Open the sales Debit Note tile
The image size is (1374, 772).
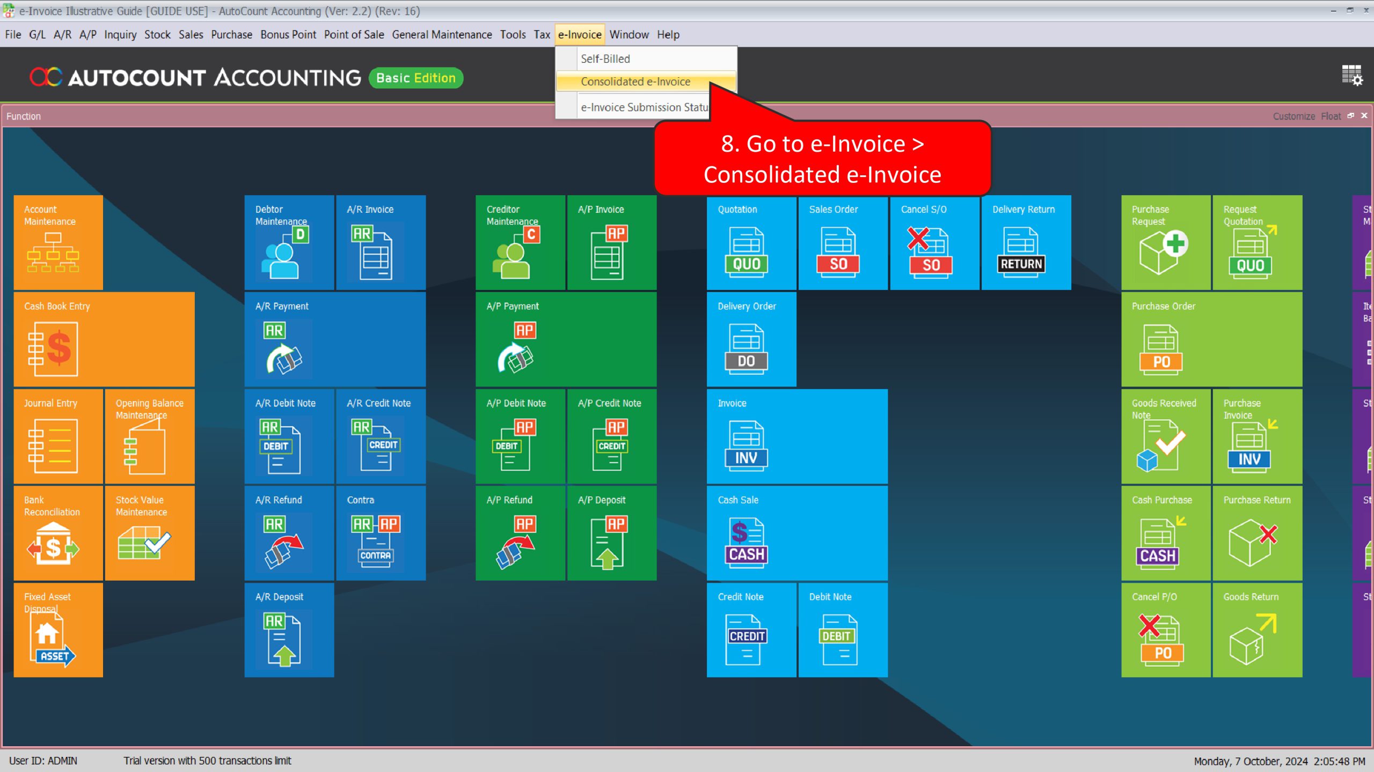(843, 630)
